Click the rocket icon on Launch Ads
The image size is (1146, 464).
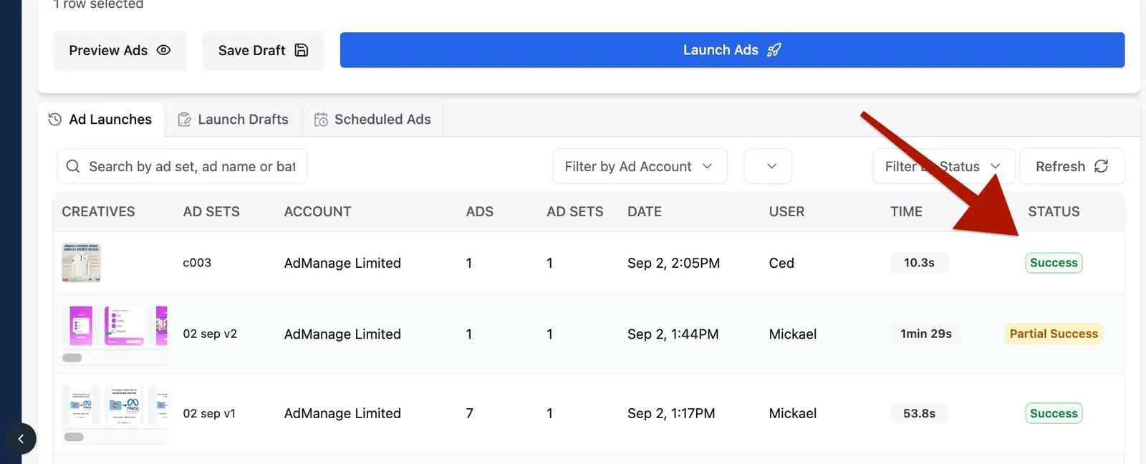774,50
